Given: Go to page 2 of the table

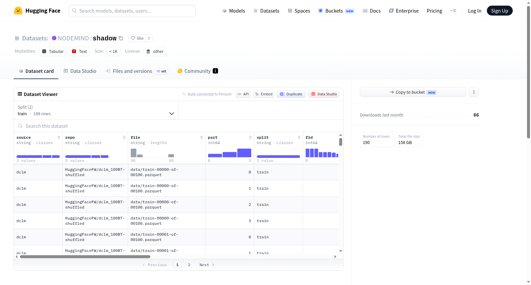Looking at the screenshot, I should [189, 265].
